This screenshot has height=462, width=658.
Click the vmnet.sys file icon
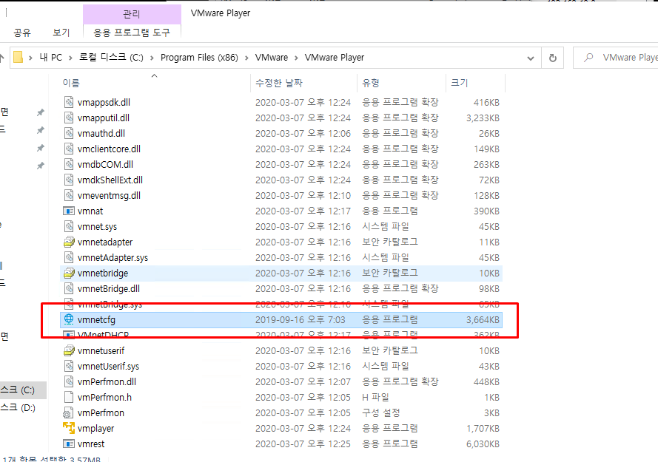(x=69, y=226)
